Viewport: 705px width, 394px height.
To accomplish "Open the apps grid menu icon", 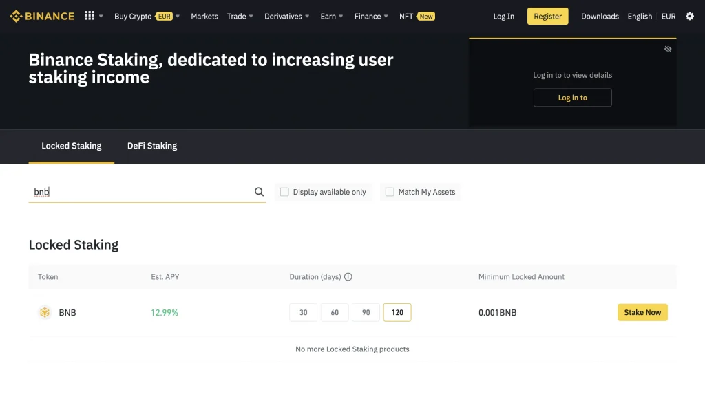I will click(90, 16).
